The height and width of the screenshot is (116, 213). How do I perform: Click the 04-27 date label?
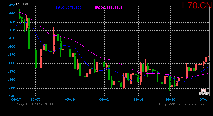coord(16,100)
